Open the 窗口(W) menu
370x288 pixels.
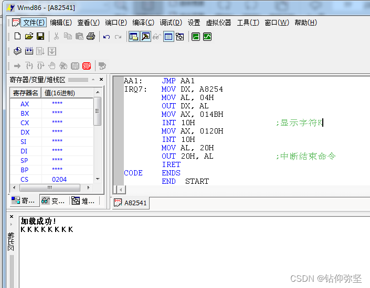pyautogui.click(x=277, y=23)
